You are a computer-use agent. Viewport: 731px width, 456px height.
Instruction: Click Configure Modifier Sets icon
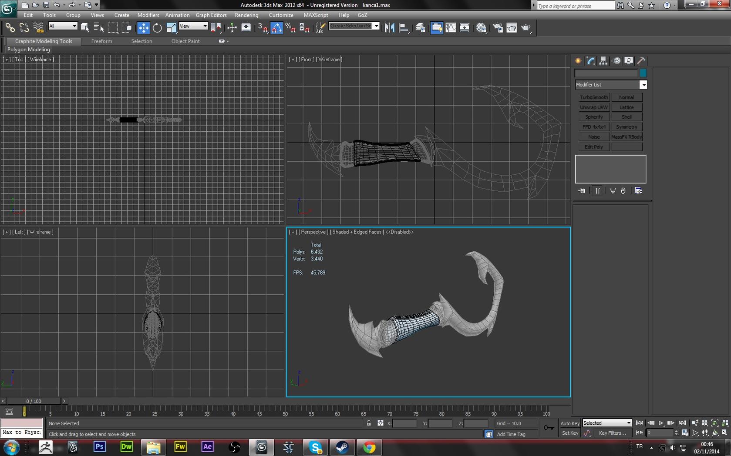(x=639, y=191)
